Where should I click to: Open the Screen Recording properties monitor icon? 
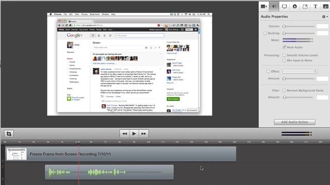[x=284, y=7]
